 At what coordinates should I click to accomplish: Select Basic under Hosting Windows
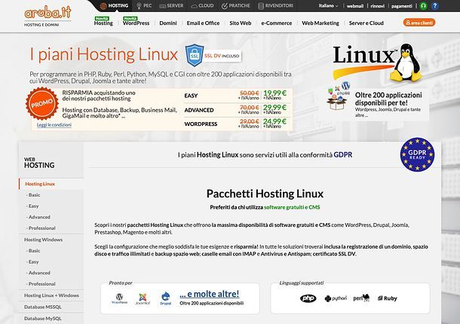click(35, 251)
